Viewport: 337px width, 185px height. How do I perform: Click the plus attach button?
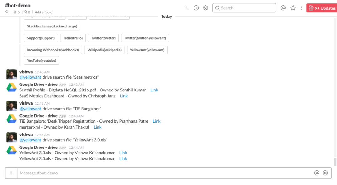[11, 173]
